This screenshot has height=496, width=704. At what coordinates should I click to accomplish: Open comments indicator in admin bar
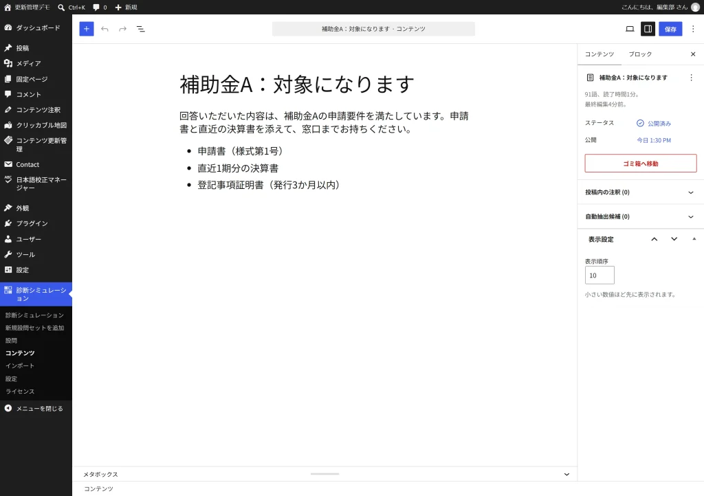pos(100,7)
